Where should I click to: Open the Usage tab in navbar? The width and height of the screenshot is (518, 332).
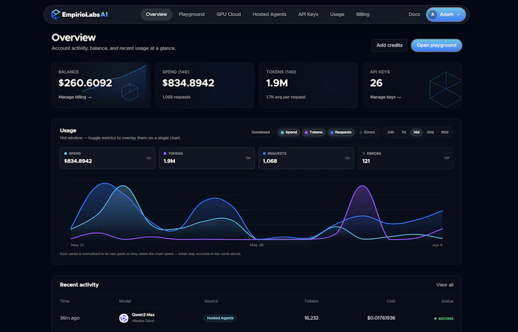click(x=337, y=14)
